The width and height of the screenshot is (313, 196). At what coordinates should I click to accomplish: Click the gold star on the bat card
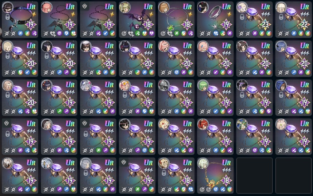point(151,14)
